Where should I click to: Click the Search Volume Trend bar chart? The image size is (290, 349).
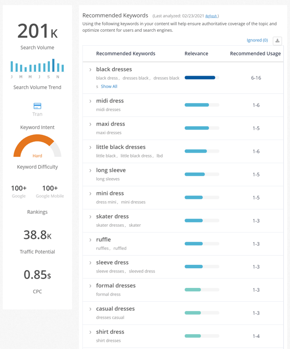37,65
